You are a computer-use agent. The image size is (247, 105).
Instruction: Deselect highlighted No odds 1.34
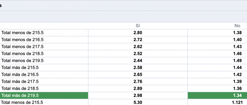click(217, 95)
